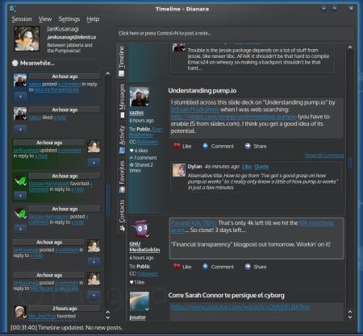
Task: Click 'Show All Comments' link
Action: point(324,156)
